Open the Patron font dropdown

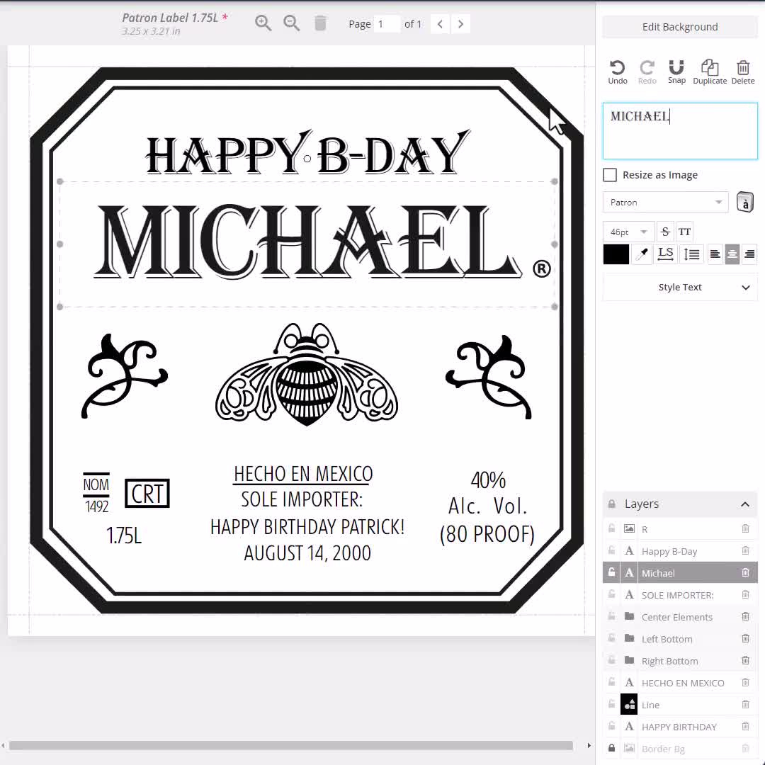tap(665, 202)
